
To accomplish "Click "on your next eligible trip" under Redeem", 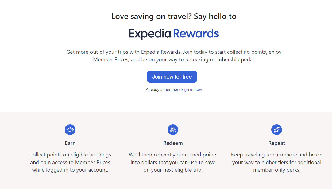I will 173,170.
